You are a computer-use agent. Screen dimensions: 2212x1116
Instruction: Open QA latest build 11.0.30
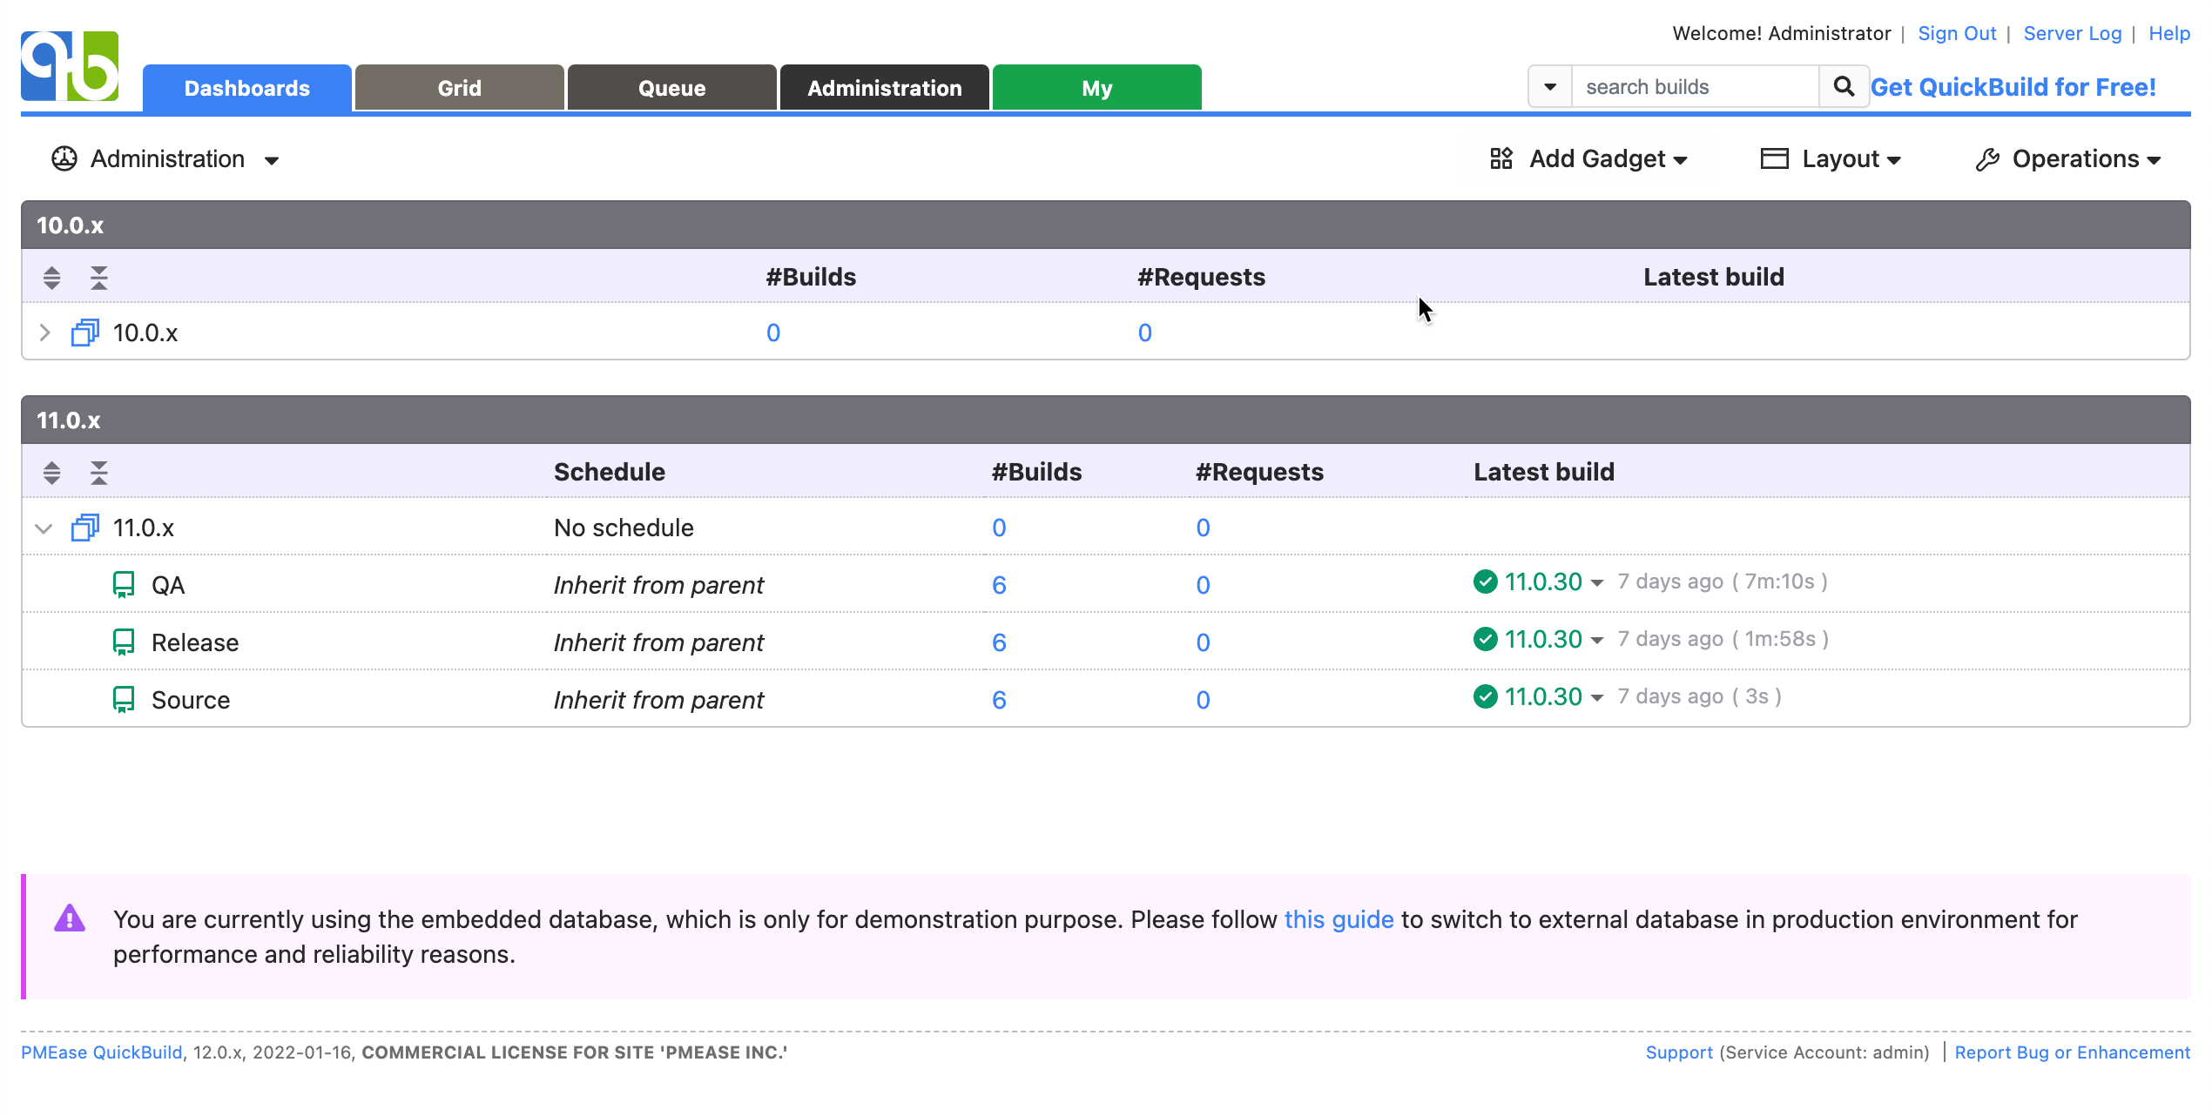point(1543,582)
